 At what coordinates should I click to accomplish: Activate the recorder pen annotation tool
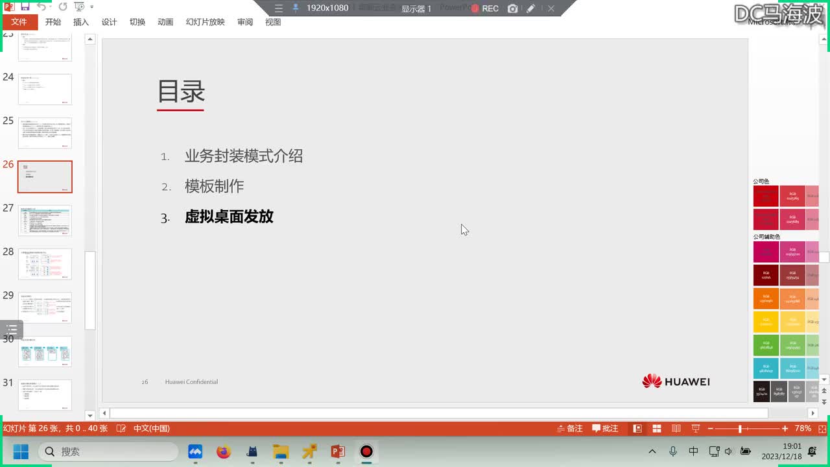[531, 8]
